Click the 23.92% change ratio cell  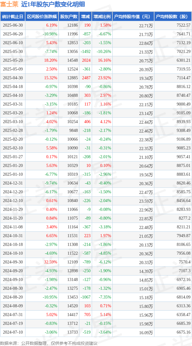[x=102, y=78]
